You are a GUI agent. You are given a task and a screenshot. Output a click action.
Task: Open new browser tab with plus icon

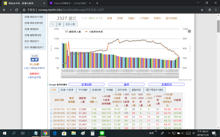[97, 3]
